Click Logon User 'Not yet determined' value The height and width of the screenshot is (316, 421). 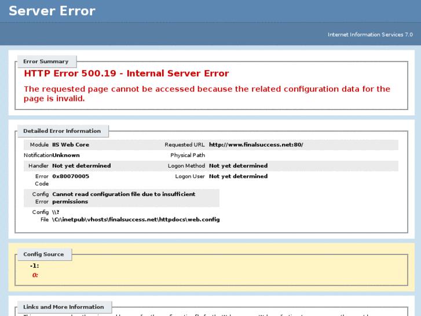pos(238,176)
